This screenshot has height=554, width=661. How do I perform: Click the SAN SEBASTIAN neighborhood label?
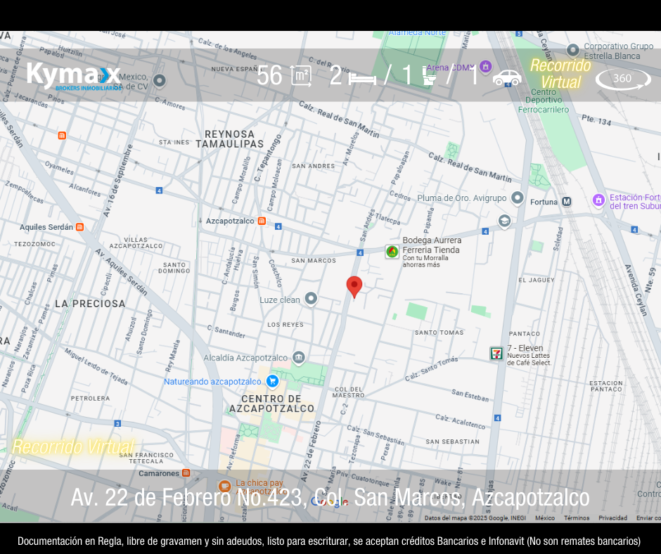pos(453,442)
